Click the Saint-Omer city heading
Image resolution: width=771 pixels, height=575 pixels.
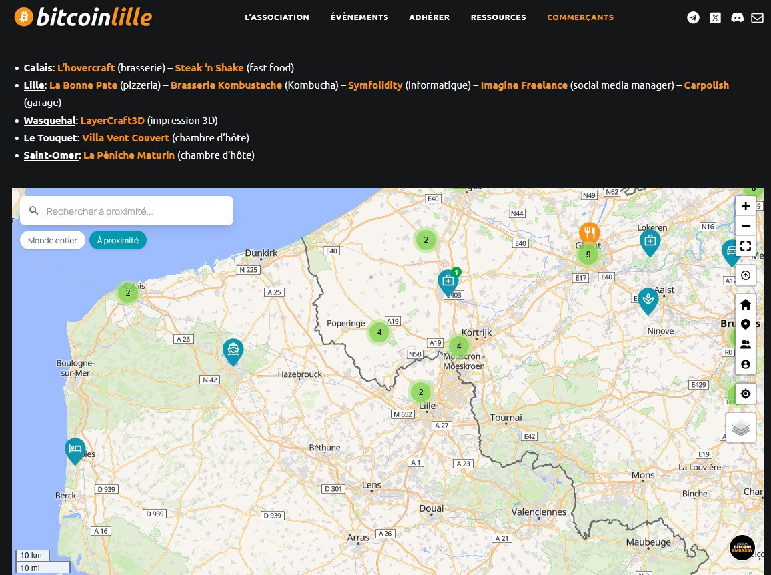51,155
